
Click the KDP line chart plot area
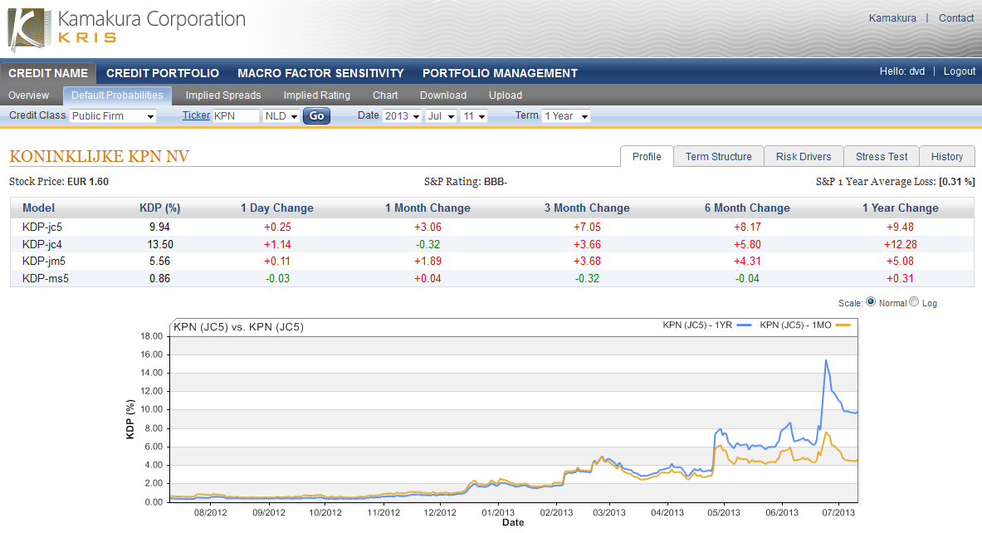pyautogui.click(x=514, y=418)
